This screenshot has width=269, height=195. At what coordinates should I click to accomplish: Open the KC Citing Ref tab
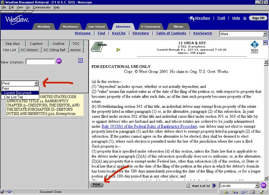54,50
